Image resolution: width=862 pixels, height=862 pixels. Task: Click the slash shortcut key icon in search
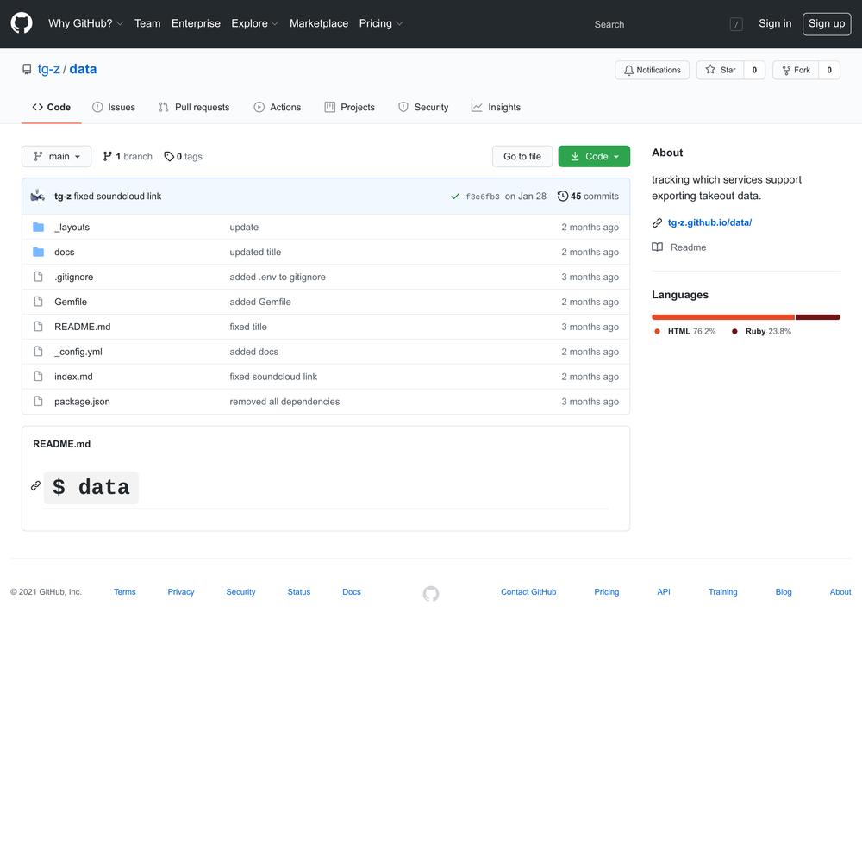coord(736,24)
